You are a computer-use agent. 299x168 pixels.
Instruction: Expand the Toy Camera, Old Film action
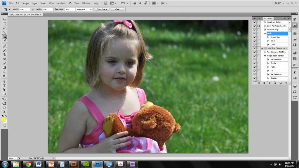(265, 52)
